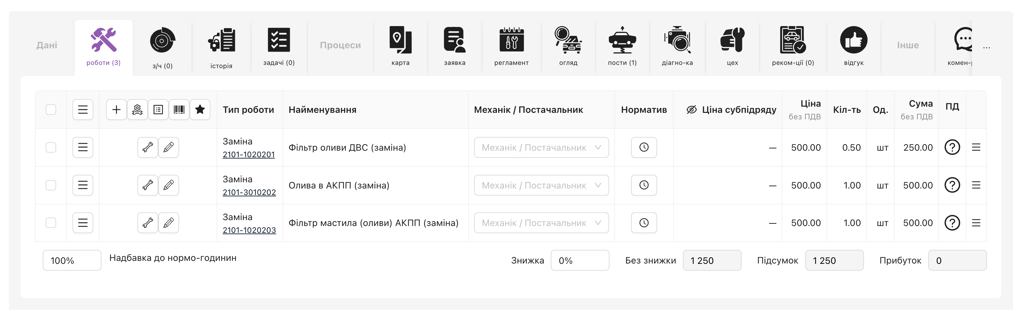
Task: Click the wrench icon for Олива в АКПП
Action: click(147, 185)
